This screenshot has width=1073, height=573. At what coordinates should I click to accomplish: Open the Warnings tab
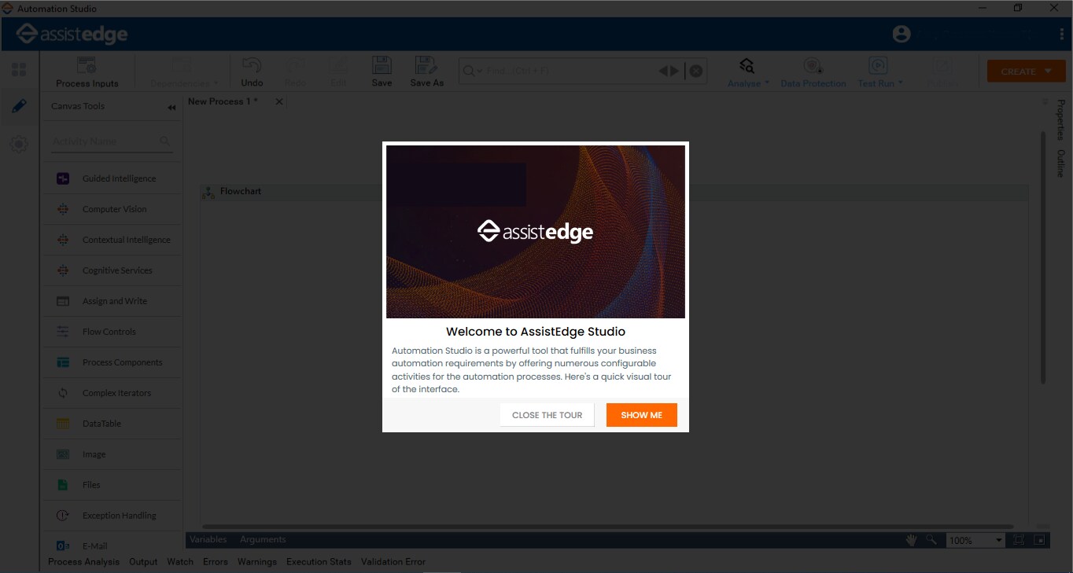[257, 562]
